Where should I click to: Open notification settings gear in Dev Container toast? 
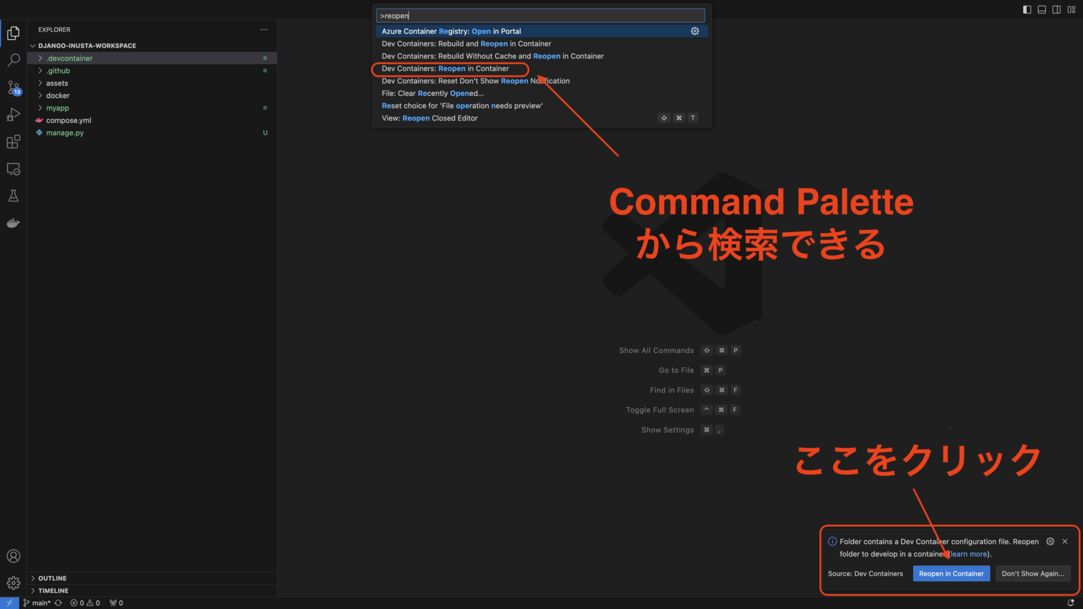tap(1050, 541)
